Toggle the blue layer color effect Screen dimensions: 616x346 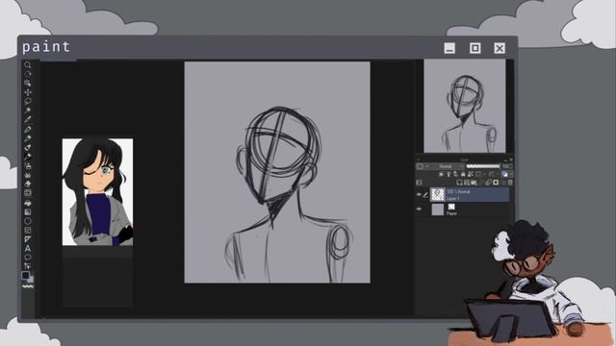click(504, 174)
